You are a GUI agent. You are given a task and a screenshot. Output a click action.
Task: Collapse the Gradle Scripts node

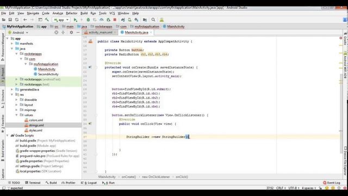pos(8,136)
